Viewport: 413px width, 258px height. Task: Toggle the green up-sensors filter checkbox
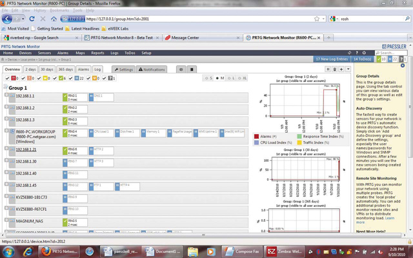(x=55, y=78)
